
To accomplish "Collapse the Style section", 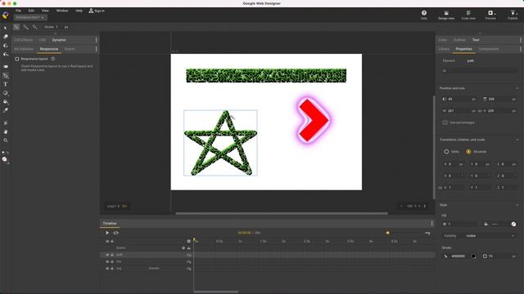I will [517, 205].
